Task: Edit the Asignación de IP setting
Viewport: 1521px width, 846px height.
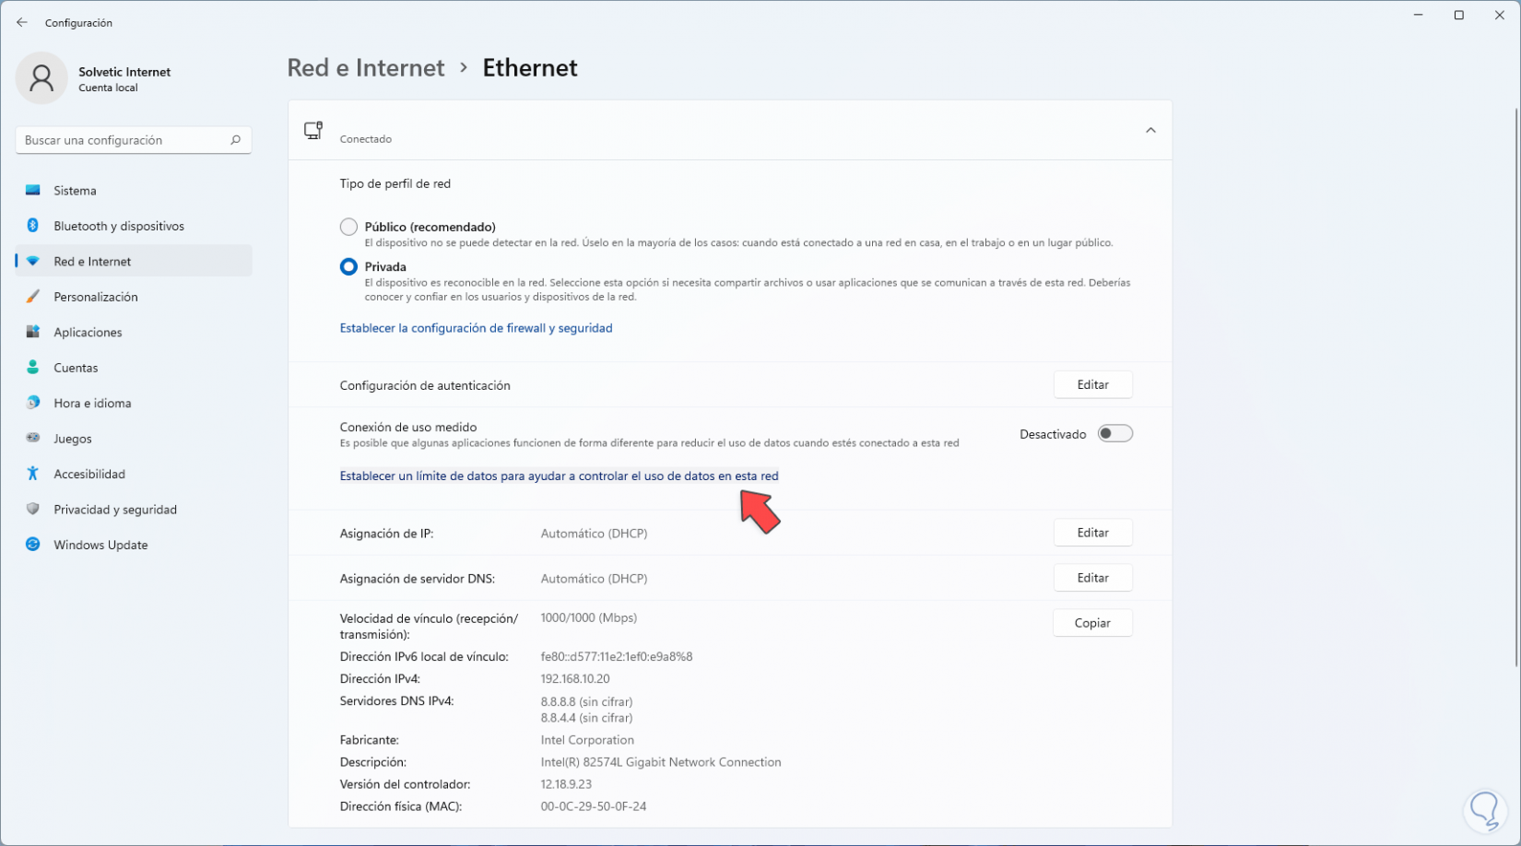Action: [x=1092, y=533]
